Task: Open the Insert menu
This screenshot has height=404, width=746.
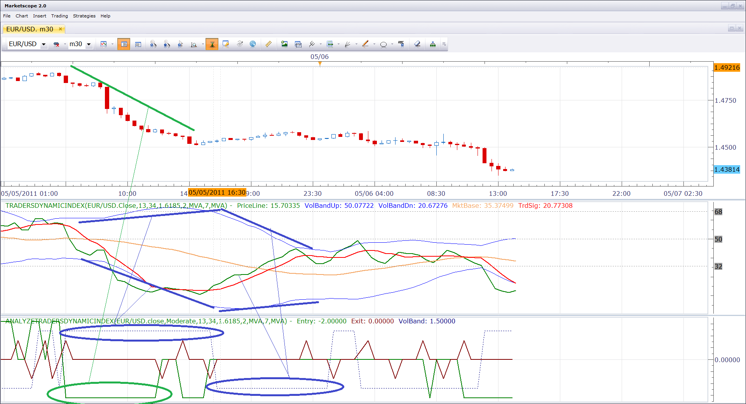Action: click(x=40, y=16)
